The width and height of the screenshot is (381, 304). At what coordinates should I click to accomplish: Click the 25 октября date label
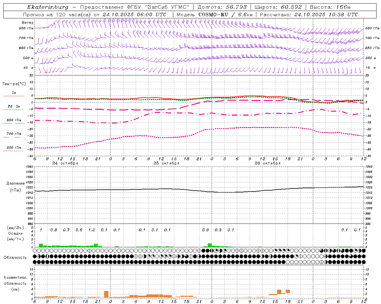[x=166, y=163]
